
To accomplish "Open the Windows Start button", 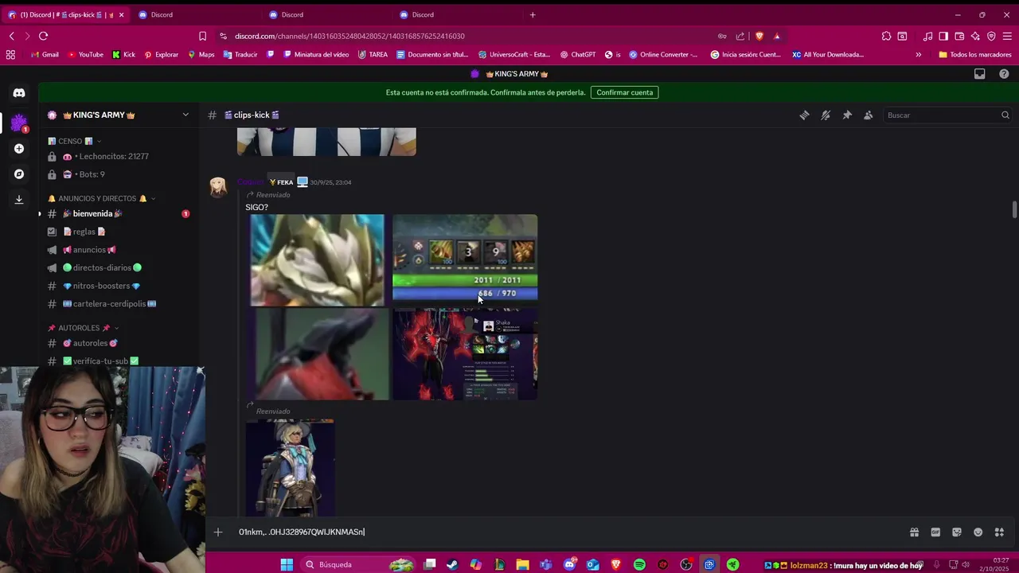I will point(287,565).
